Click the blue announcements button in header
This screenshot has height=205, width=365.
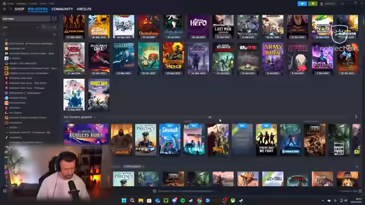pos(302,3)
